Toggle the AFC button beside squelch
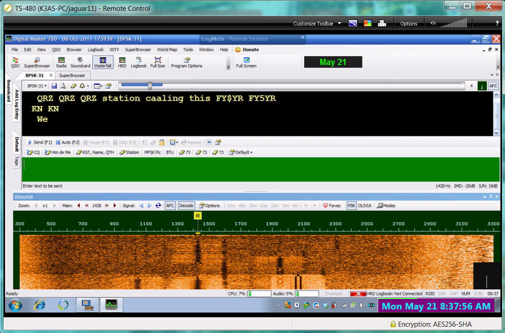 tap(493, 86)
